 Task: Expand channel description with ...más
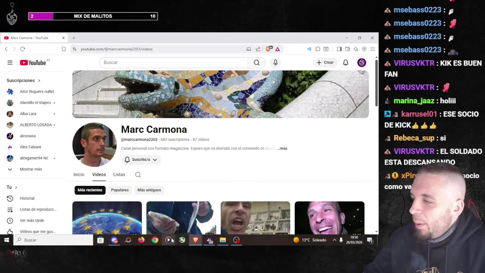pyautogui.click(x=282, y=148)
